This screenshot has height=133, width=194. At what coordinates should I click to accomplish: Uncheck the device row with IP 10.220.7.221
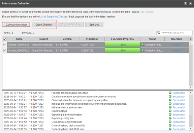[x=5, y=51]
